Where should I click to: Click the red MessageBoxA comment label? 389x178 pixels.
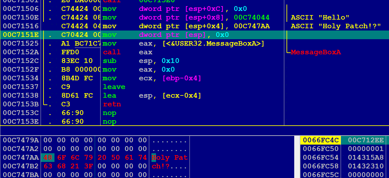pos(316,52)
